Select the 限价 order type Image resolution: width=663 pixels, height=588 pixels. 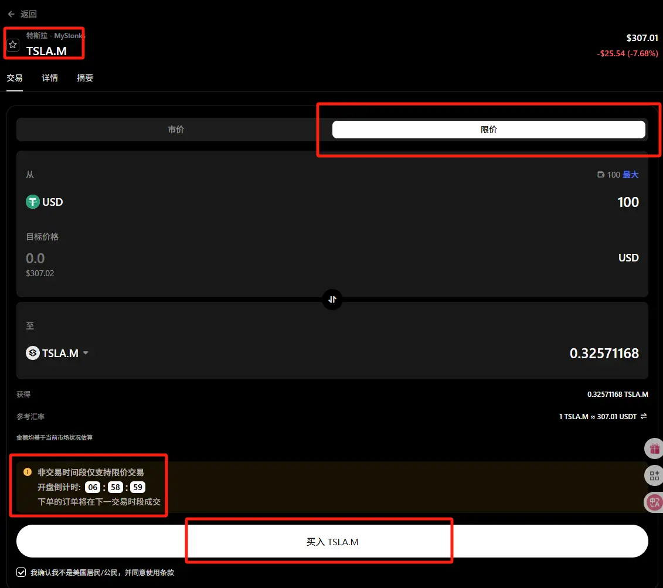pyautogui.click(x=489, y=130)
